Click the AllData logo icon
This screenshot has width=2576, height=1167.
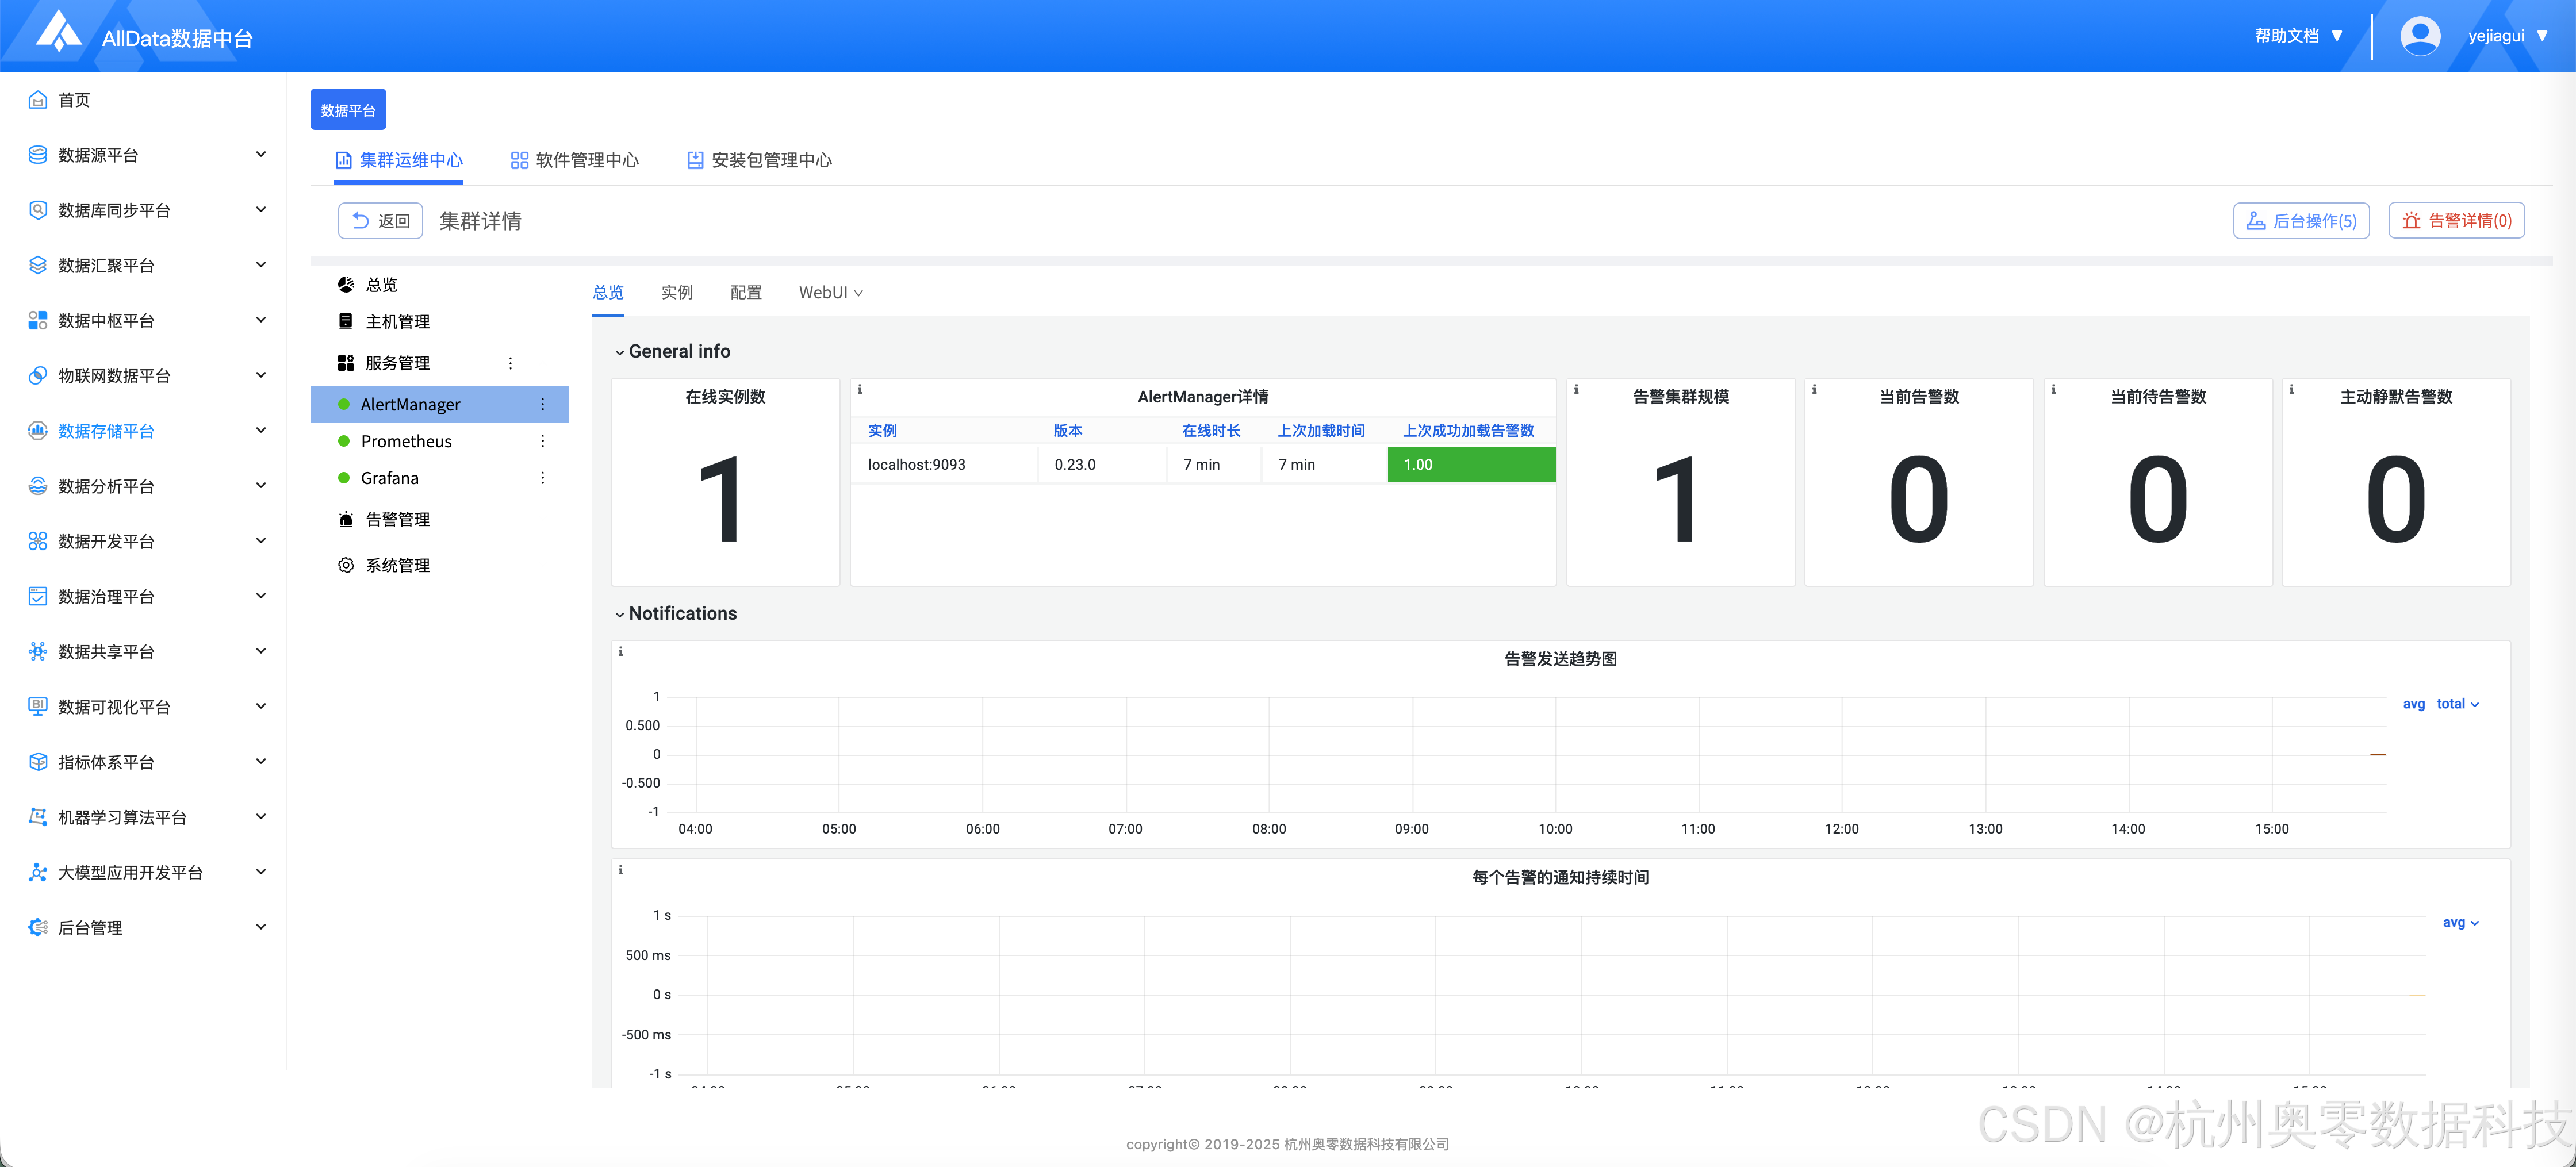point(58,32)
